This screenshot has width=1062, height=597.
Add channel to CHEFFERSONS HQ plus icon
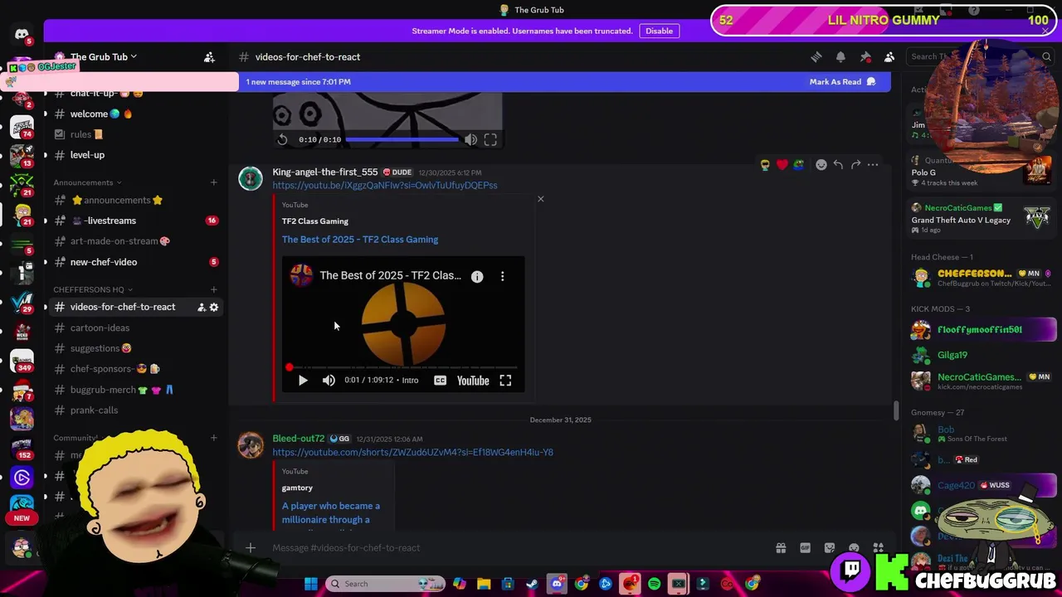(213, 289)
